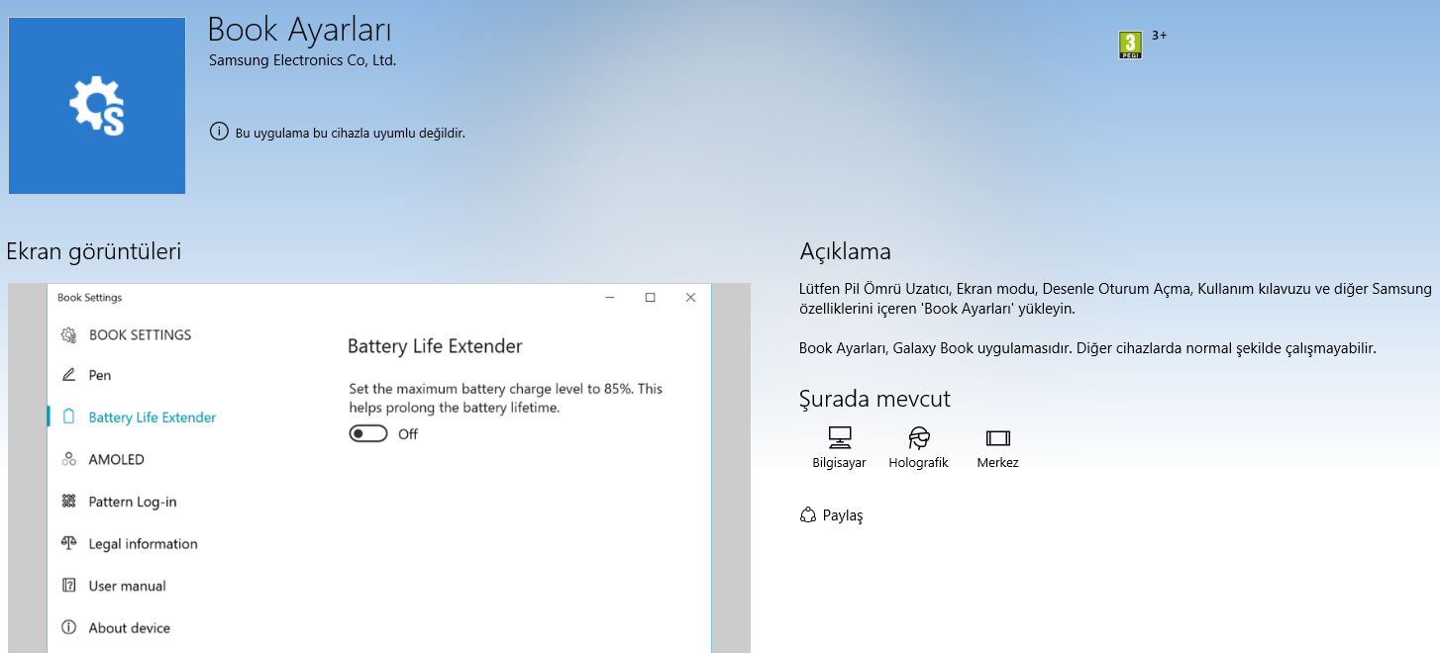The image size is (1440, 653).
Task: Click the Paylaş share link
Action: click(832, 515)
